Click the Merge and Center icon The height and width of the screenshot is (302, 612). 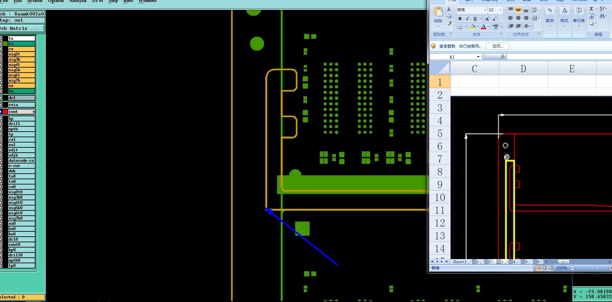click(534, 18)
